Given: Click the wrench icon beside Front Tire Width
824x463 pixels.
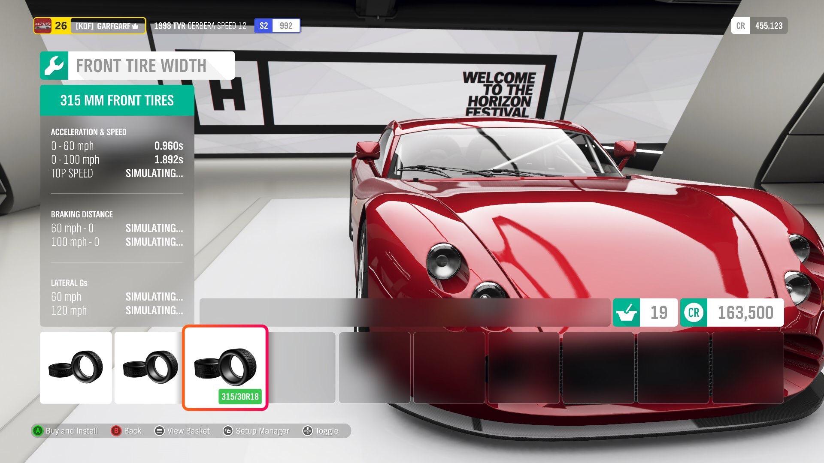Looking at the screenshot, I should click(x=55, y=65).
